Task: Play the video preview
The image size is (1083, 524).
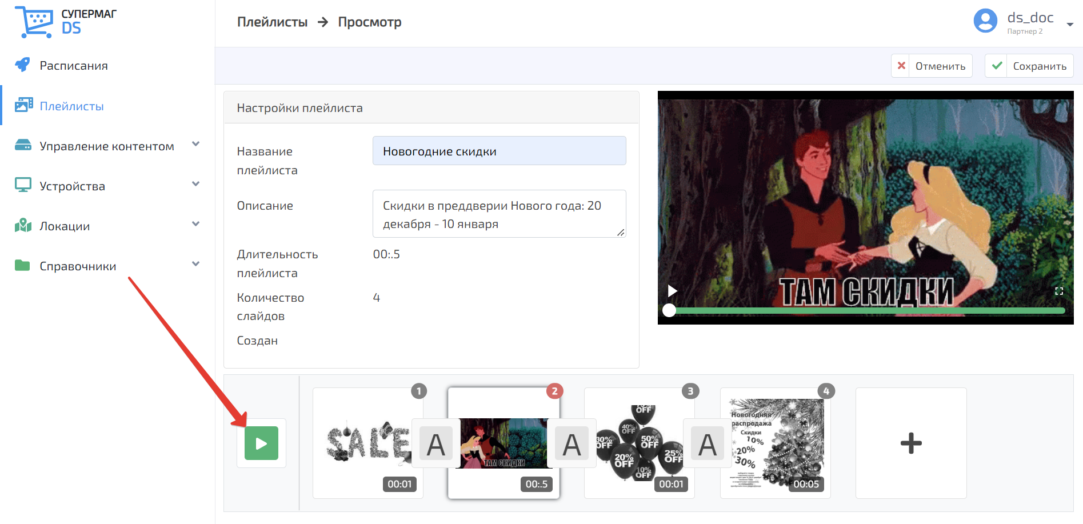Action: 673,291
